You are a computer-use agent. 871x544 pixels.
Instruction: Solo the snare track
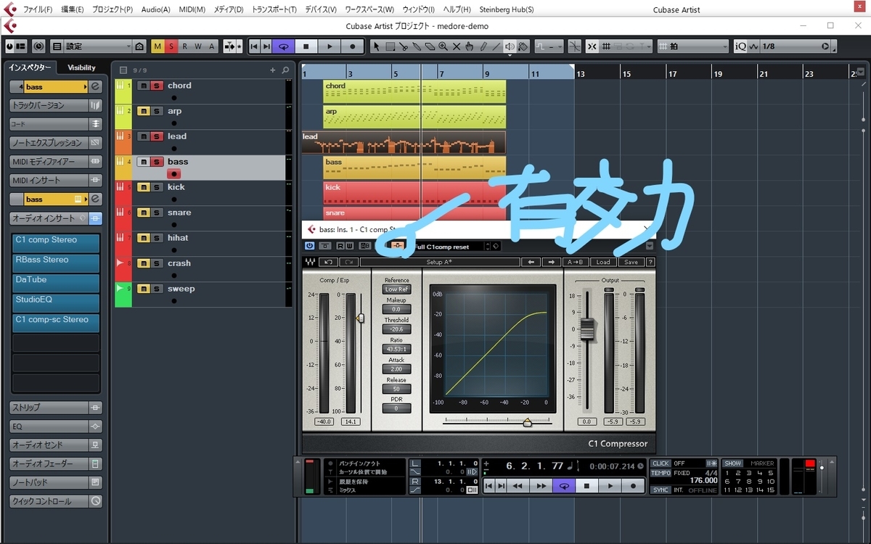pos(156,213)
